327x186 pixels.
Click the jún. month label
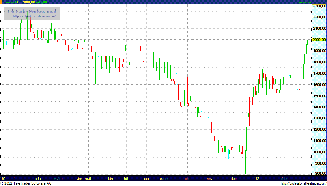111,179
